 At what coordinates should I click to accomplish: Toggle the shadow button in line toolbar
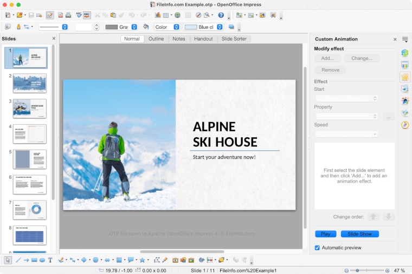click(x=231, y=27)
